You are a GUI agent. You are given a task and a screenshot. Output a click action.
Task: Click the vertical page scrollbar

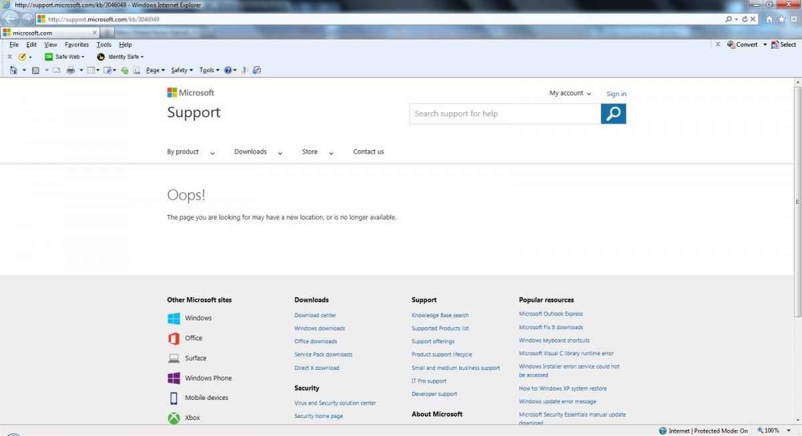(797, 200)
